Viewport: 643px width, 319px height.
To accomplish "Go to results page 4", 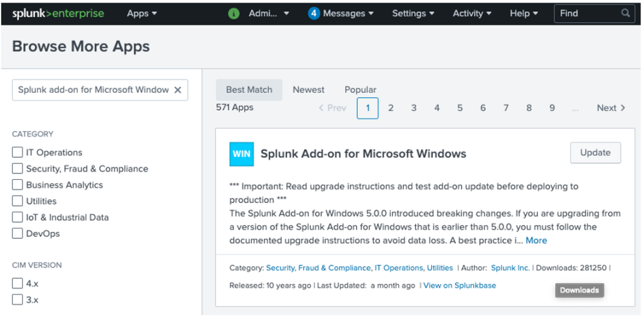I will pyautogui.click(x=437, y=108).
